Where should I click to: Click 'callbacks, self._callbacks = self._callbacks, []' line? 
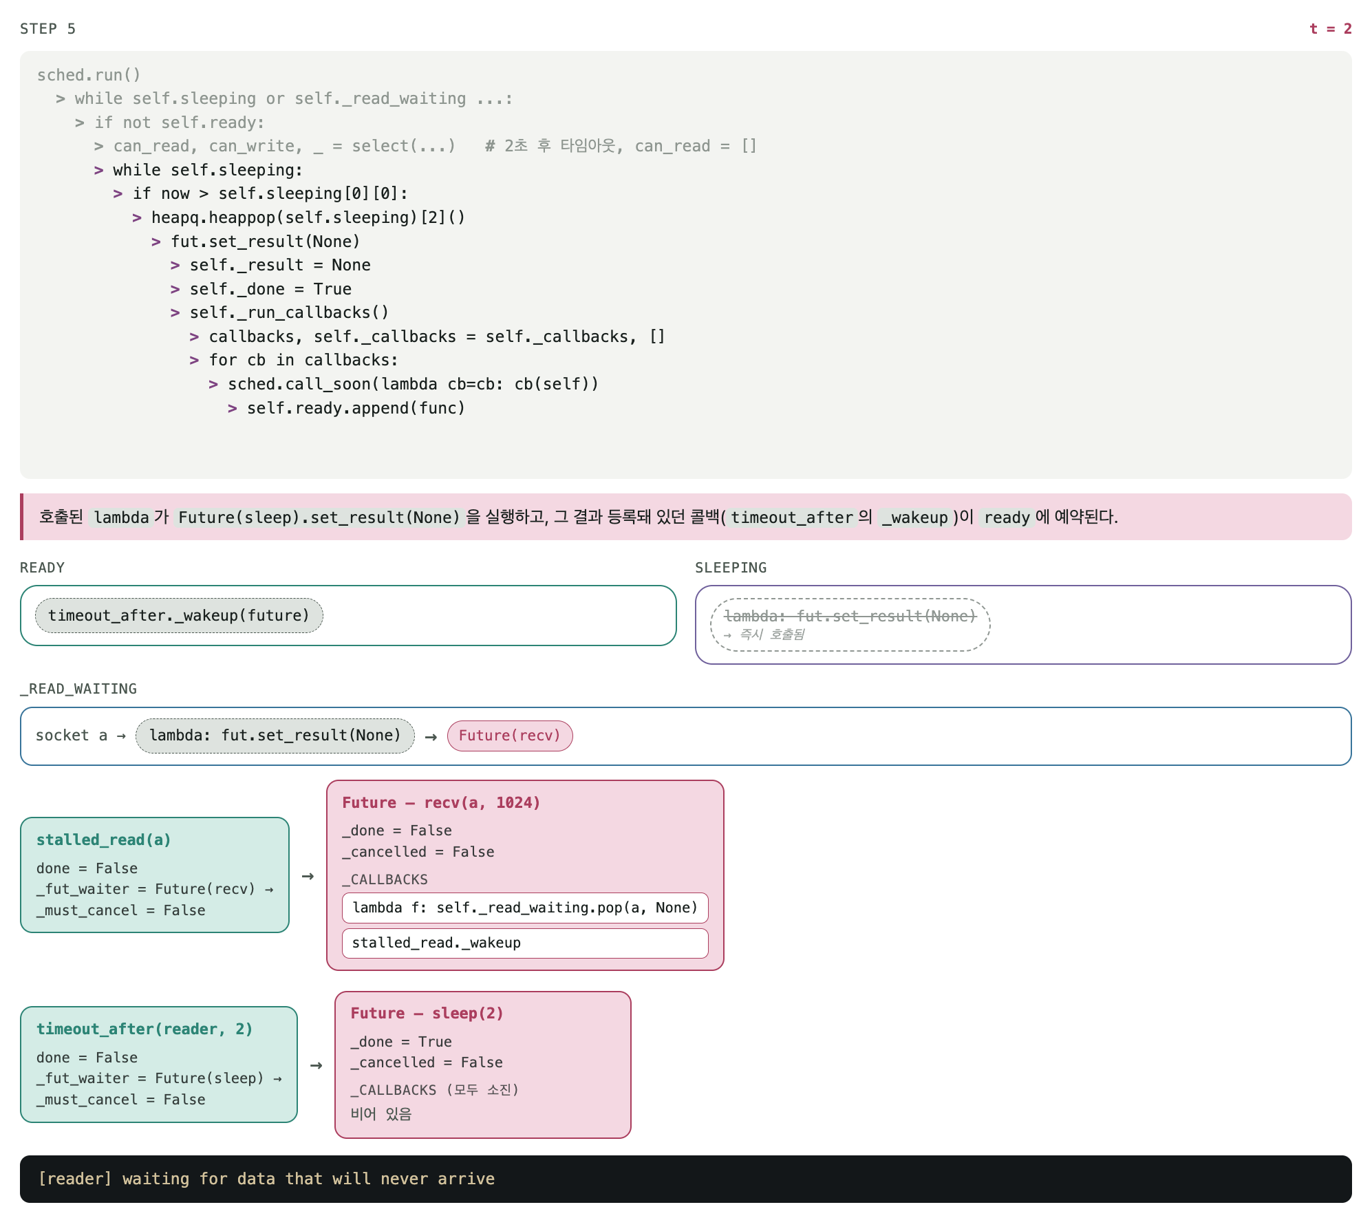pyautogui.click(x=427, y=336)
